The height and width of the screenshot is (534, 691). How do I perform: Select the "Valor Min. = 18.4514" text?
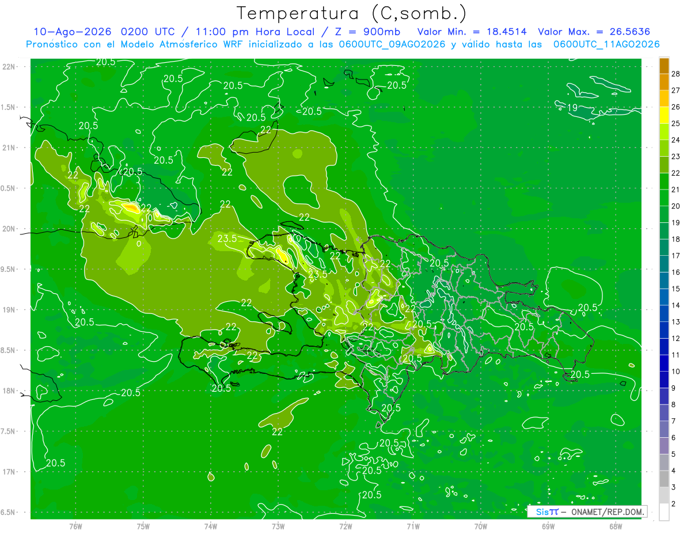click(x=472, y=32)
